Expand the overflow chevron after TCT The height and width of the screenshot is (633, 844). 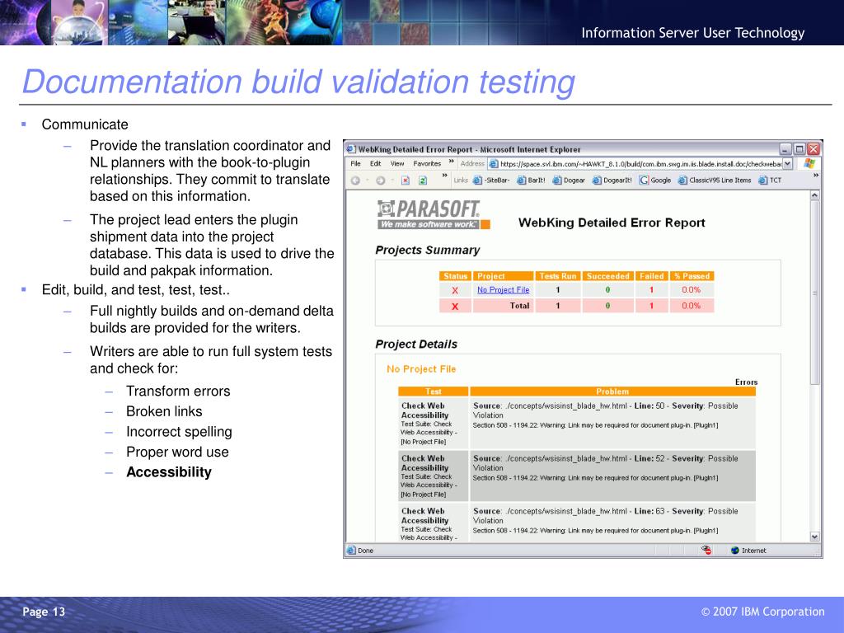pos(815,176)
